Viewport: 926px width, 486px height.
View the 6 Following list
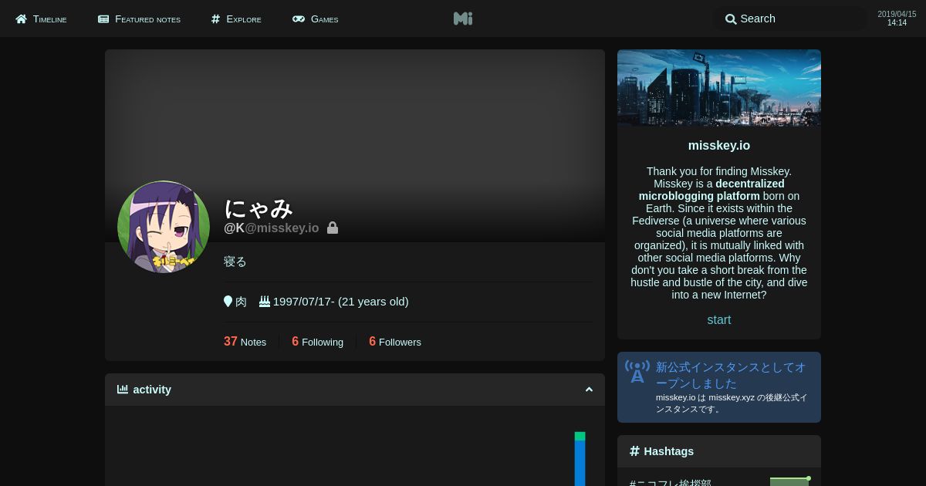317,342
